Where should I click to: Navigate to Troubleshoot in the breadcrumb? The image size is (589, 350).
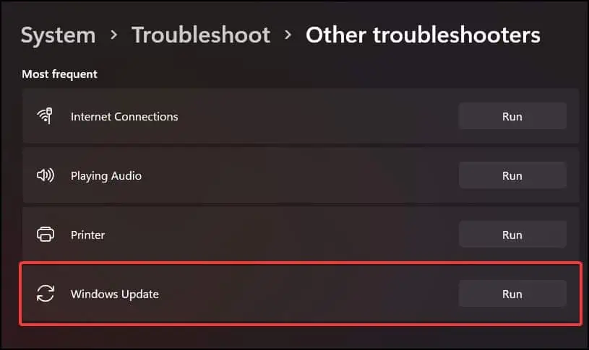tap(201, 35)
